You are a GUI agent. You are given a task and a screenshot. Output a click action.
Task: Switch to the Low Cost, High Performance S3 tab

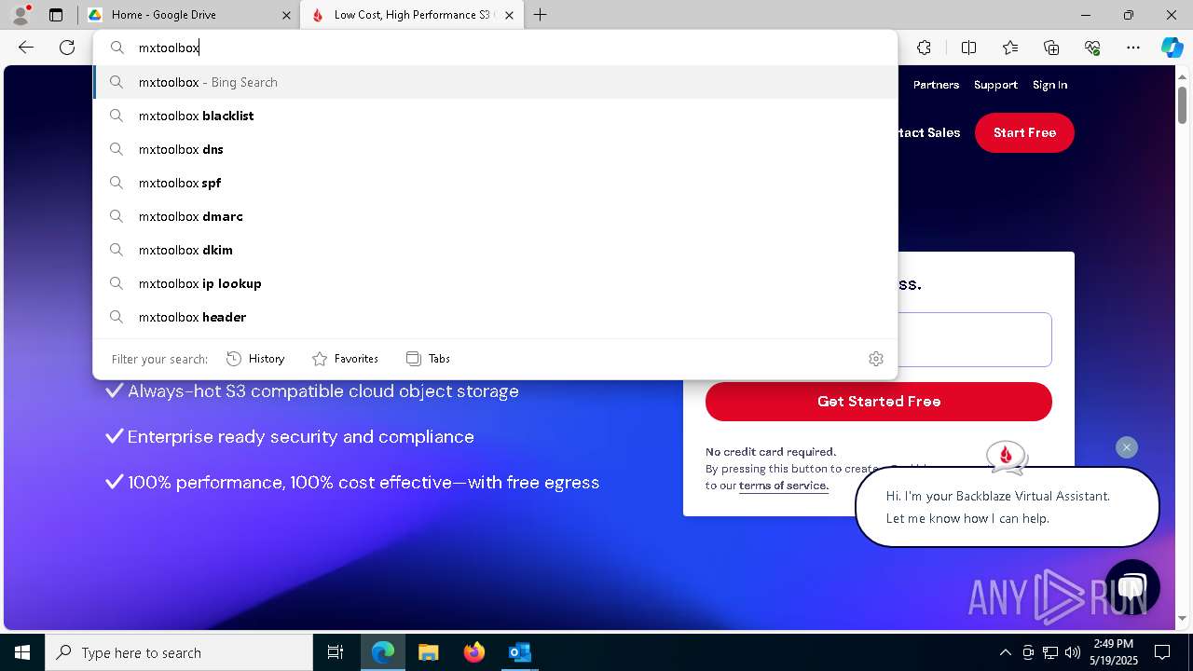[x=414, y=15]
